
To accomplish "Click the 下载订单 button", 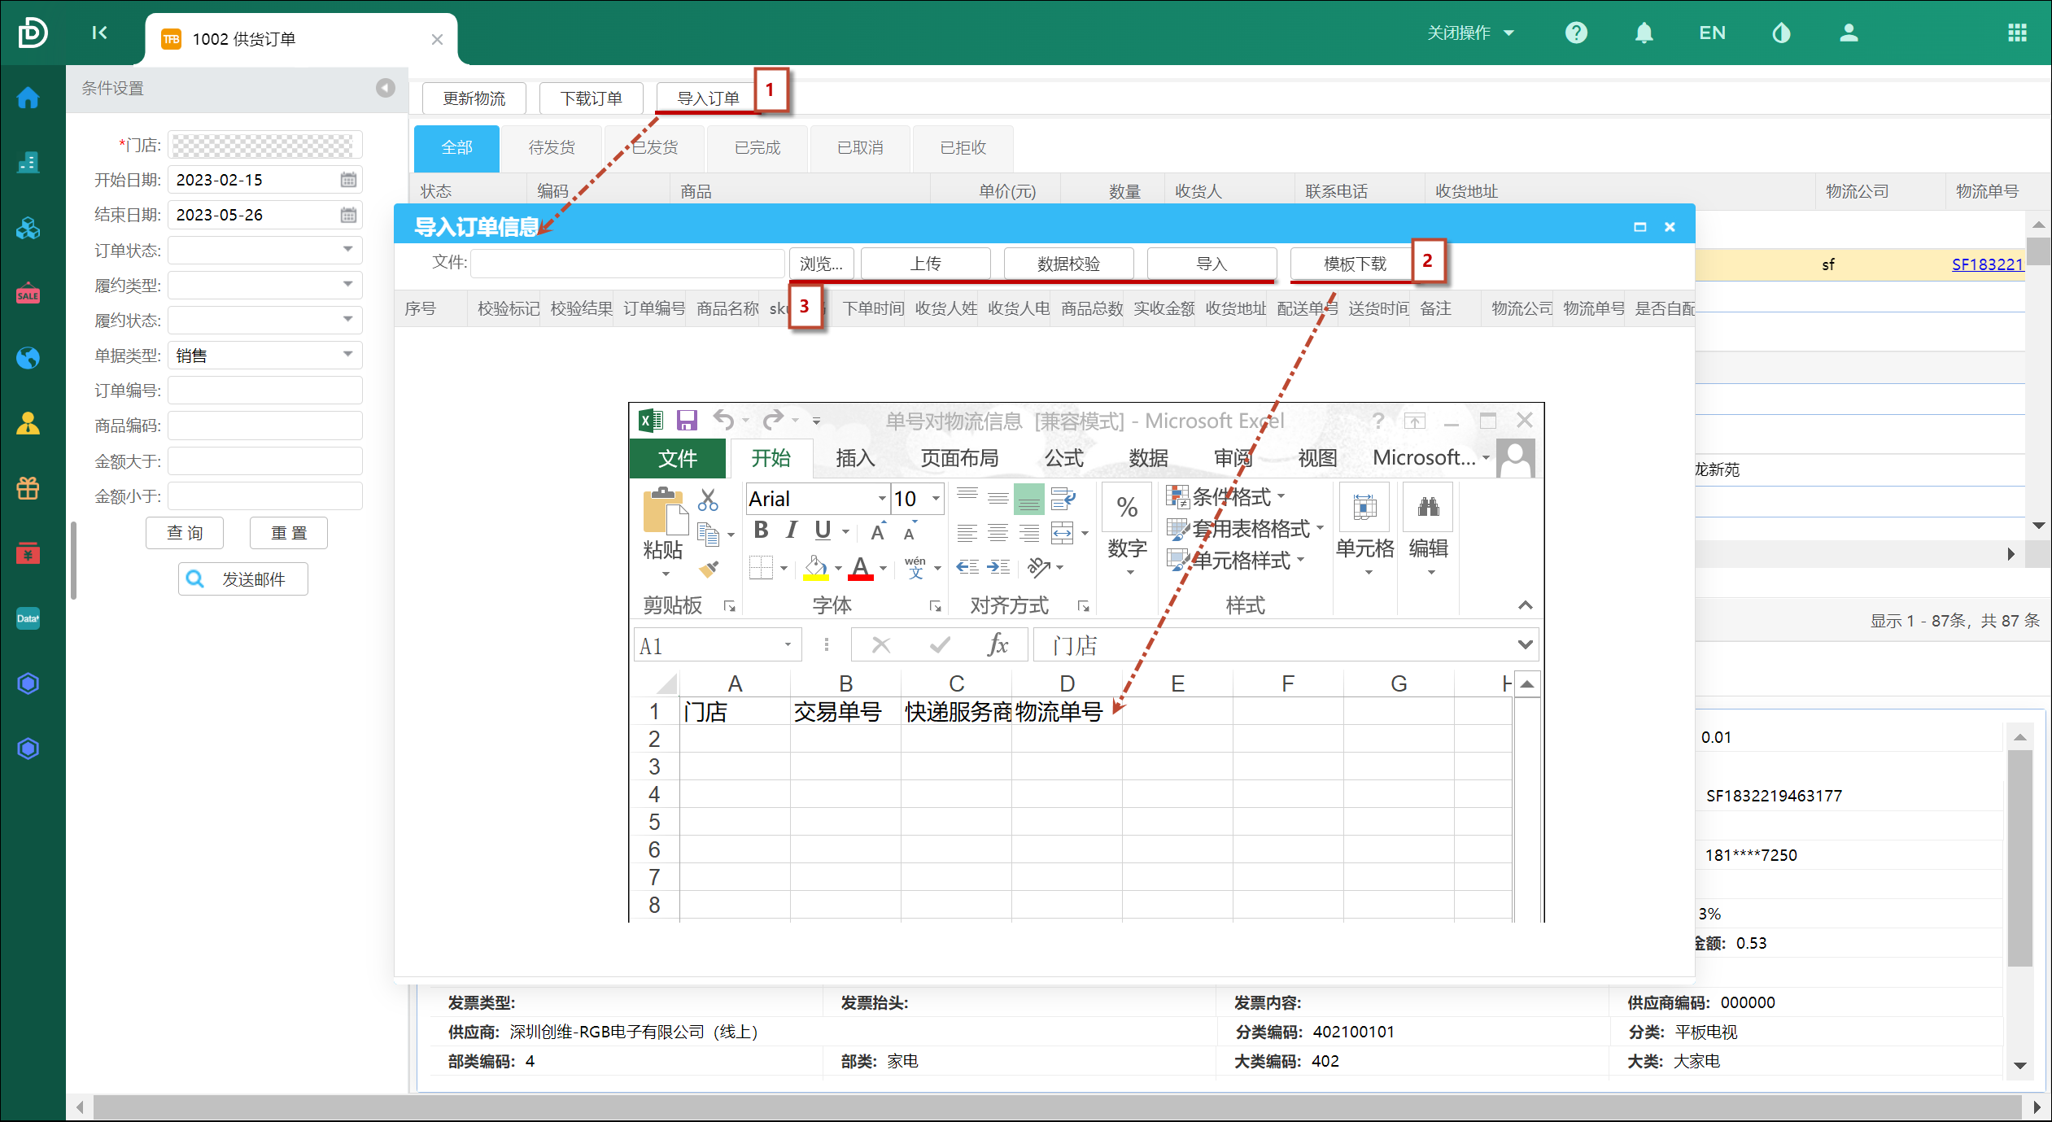I will [x=592, y=98].
